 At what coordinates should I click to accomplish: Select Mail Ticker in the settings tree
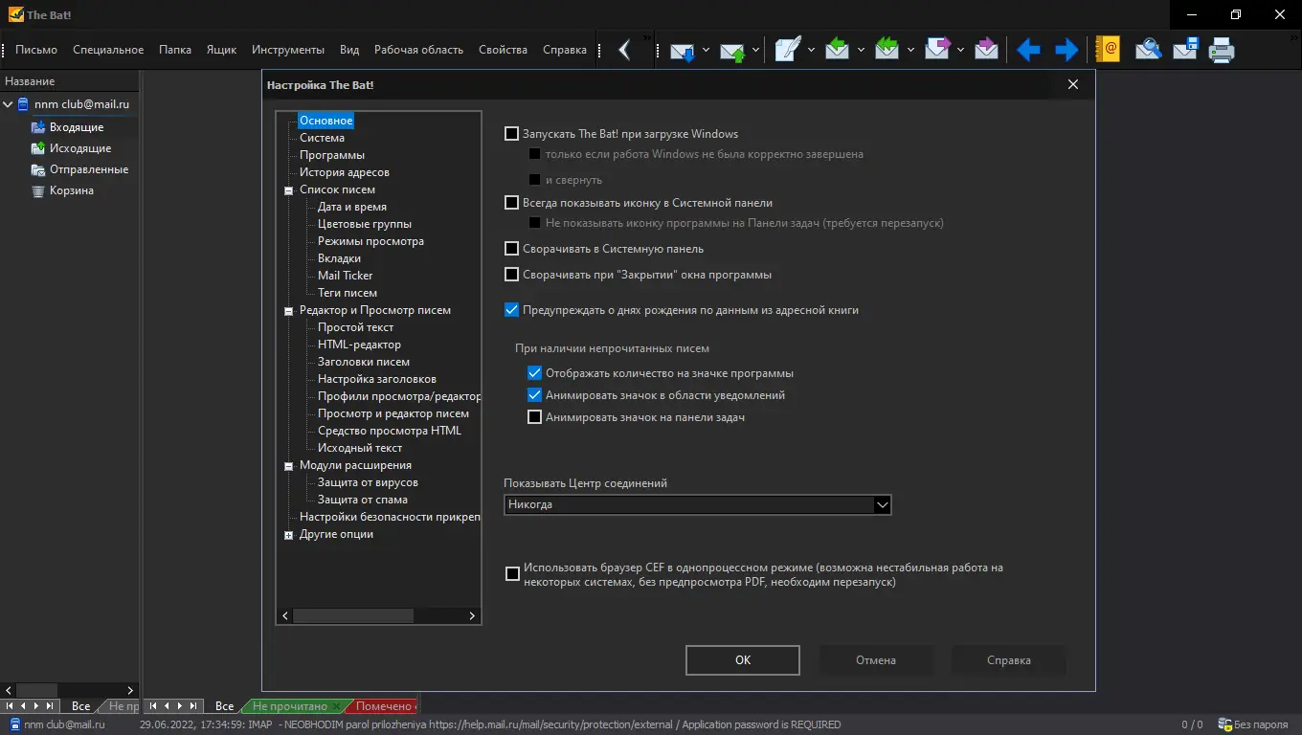[x=346, y=276]
